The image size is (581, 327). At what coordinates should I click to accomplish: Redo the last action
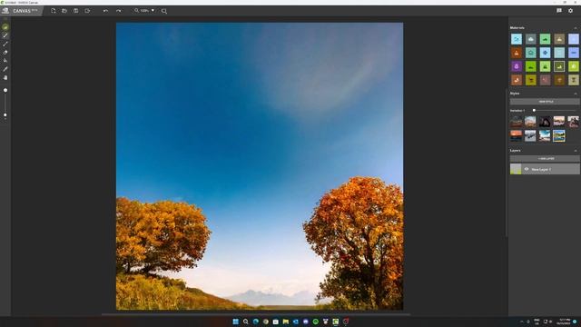118,11
